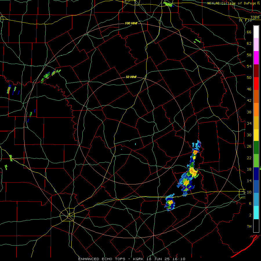Click the 'ENHANCED ECHO TOPS' product title text
Screen dimensions: 261x261
point(102,259)
